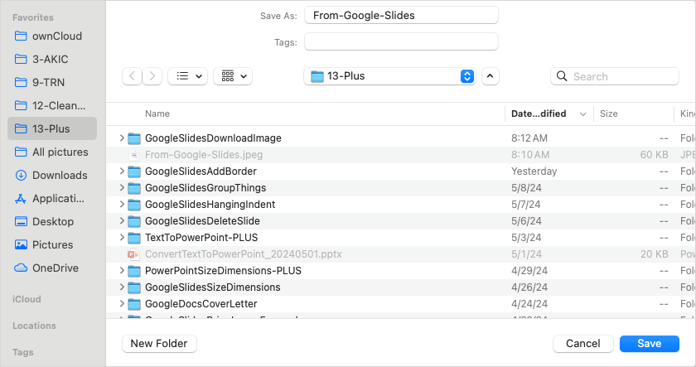Click the Search field

[615, 76]
